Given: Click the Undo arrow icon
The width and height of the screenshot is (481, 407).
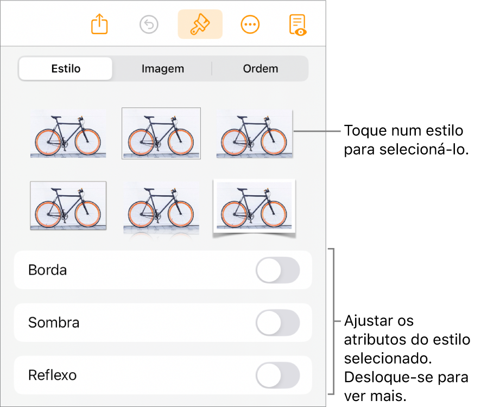Looking at the screenshot, I should click(x=149, y=25).
